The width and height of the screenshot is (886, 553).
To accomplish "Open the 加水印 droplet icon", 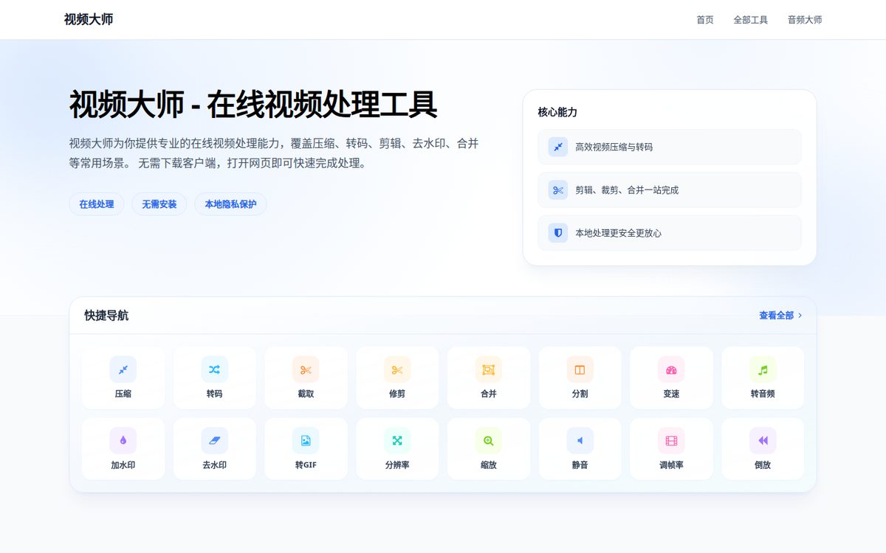I will coord(123,441).
